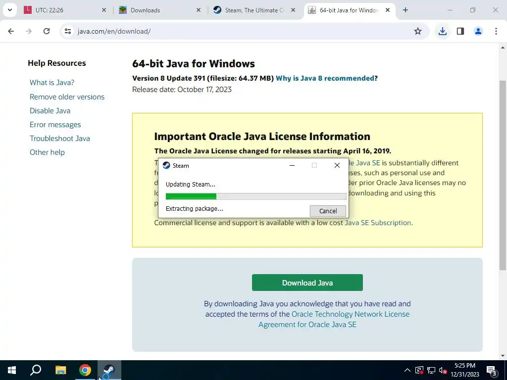Image resolution: width=507 pixels, height=380 pixels.
Task: Select the 64-bit Java for Windows tab
Action: click(x=349, y=10)
